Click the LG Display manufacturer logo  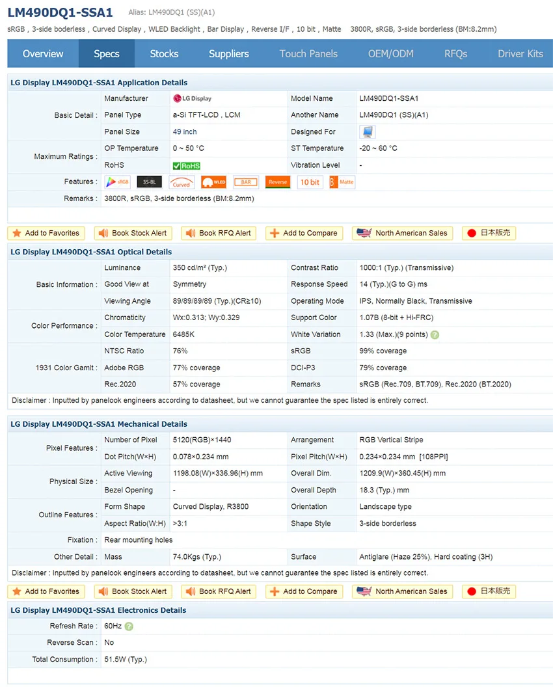(x=193, y=99)
